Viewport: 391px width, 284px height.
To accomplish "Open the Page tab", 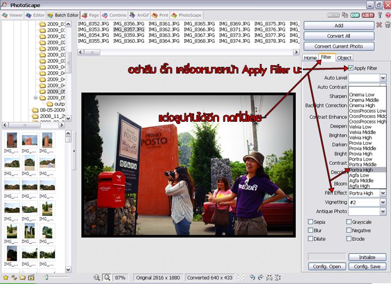I will tap(90, 15).
